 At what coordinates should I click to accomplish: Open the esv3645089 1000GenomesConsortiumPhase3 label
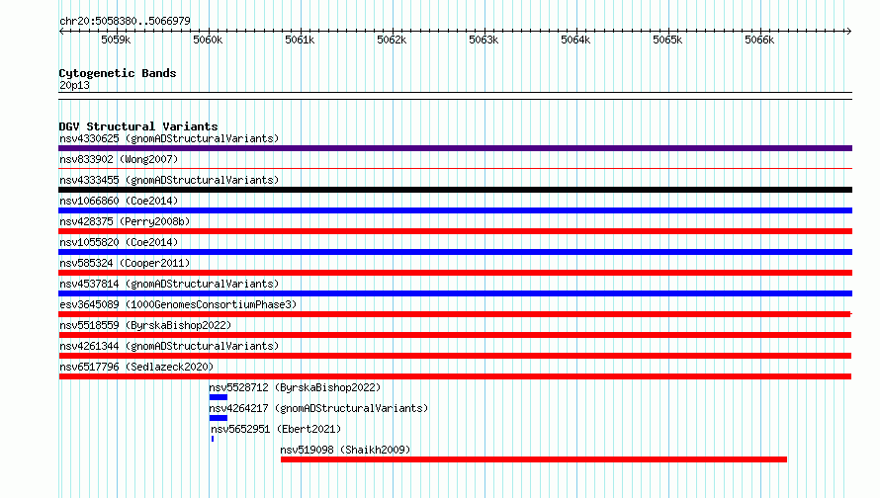pyautogui.click(x=178, y=304)
